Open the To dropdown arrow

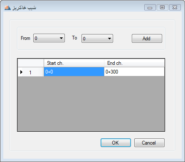(x=109, y=39)
